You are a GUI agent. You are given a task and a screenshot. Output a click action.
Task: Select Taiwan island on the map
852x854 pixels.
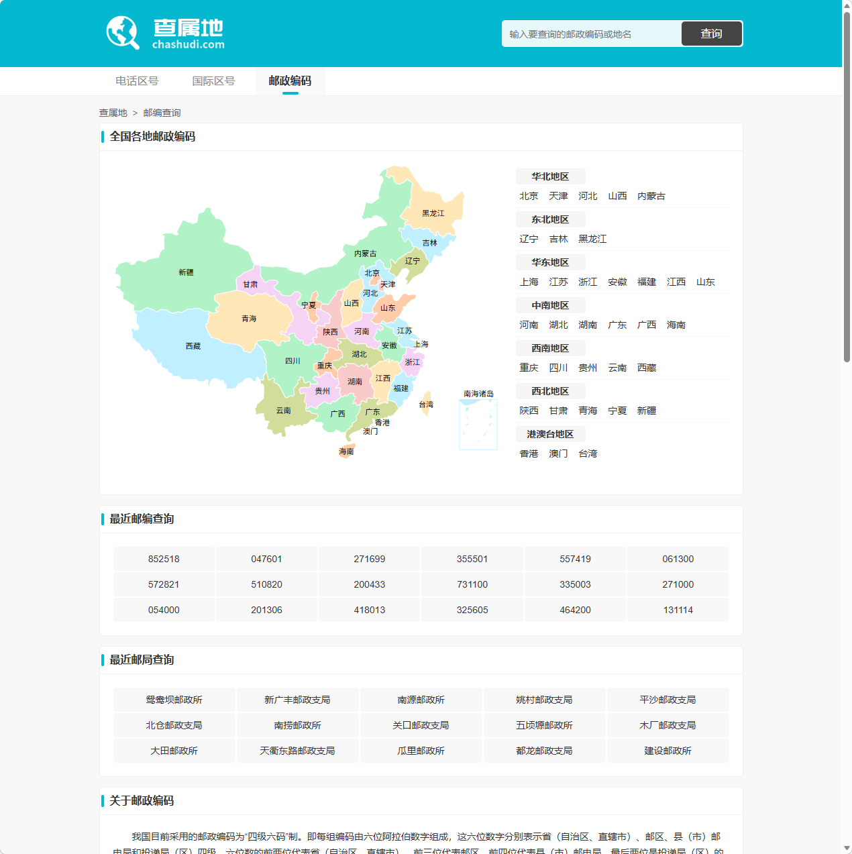tap(425, 405)
